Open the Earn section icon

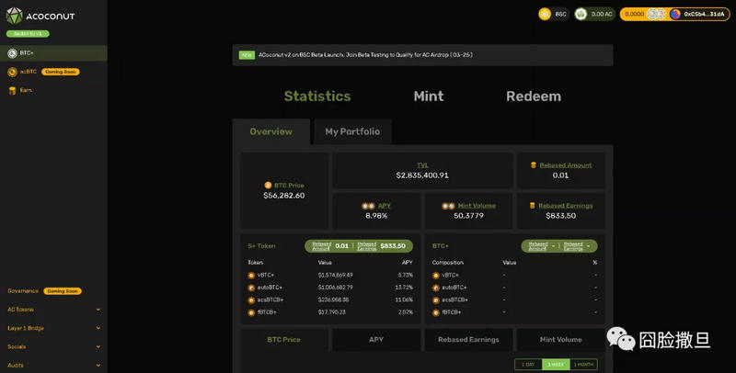pos(12,90)
